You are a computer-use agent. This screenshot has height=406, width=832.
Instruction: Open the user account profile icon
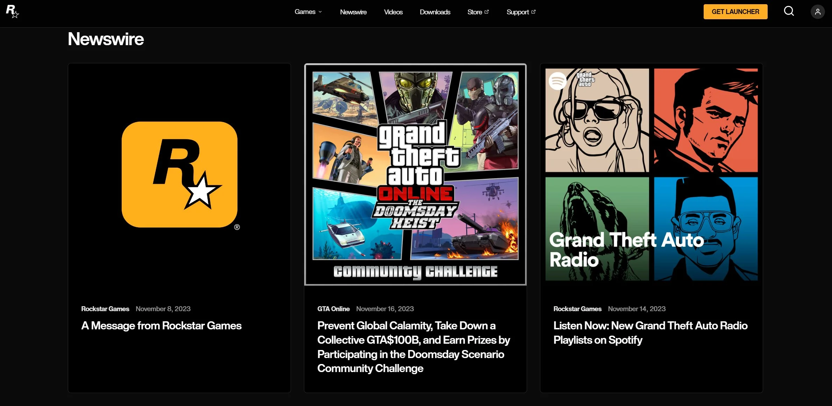tap(817, 12)
